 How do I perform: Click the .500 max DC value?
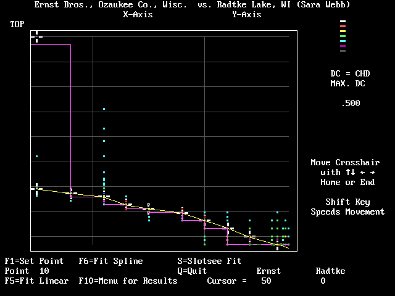click(351, 103)
